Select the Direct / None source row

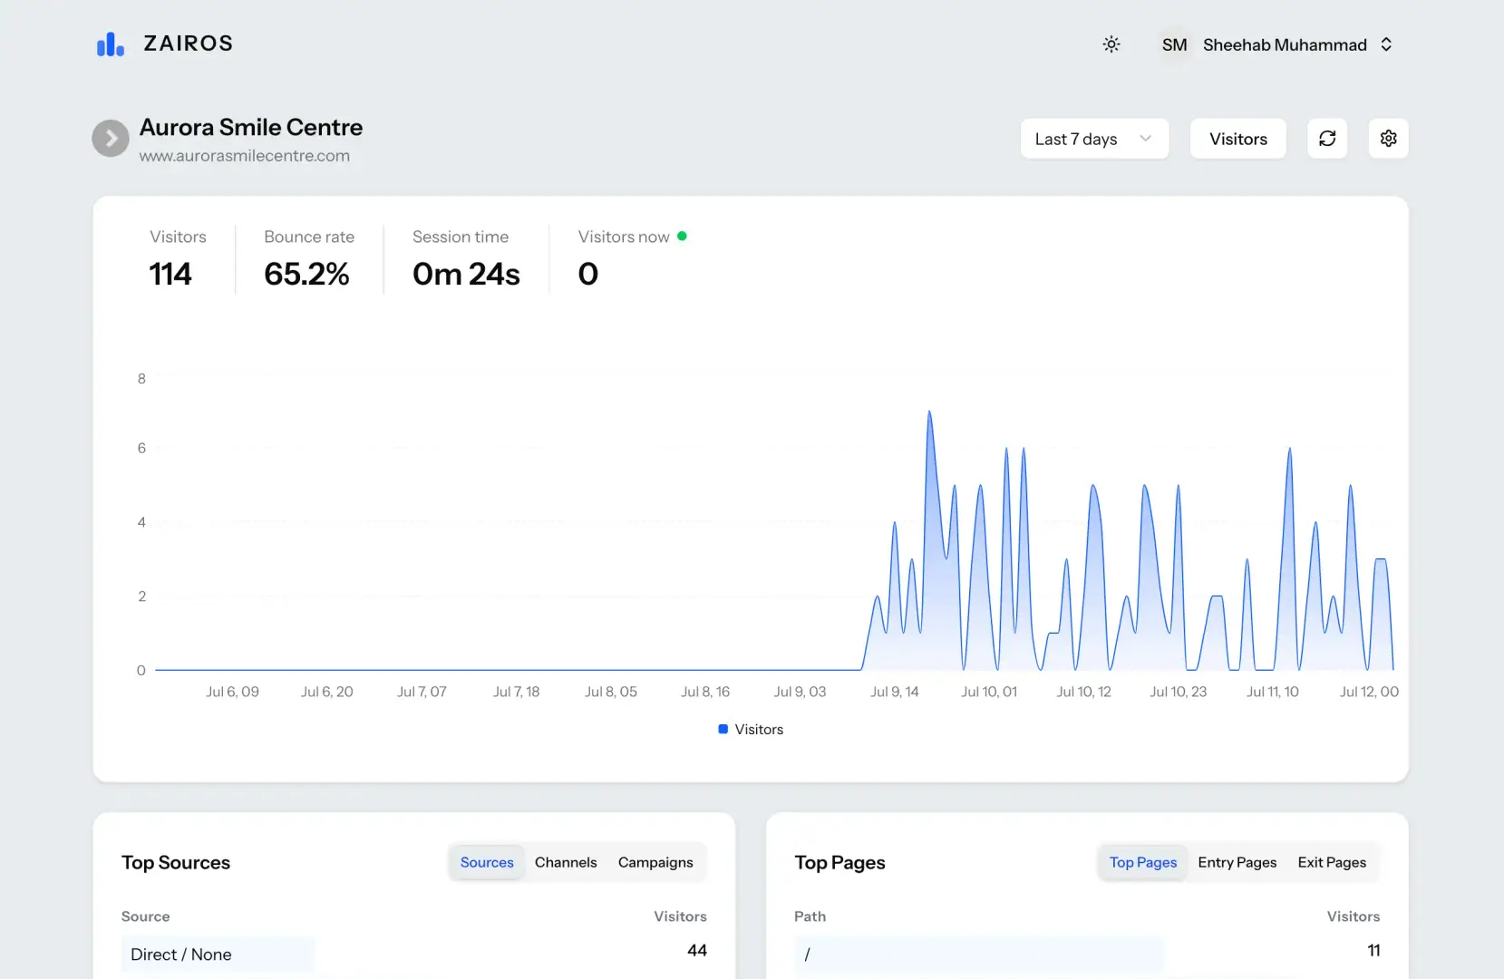point(218,954)
